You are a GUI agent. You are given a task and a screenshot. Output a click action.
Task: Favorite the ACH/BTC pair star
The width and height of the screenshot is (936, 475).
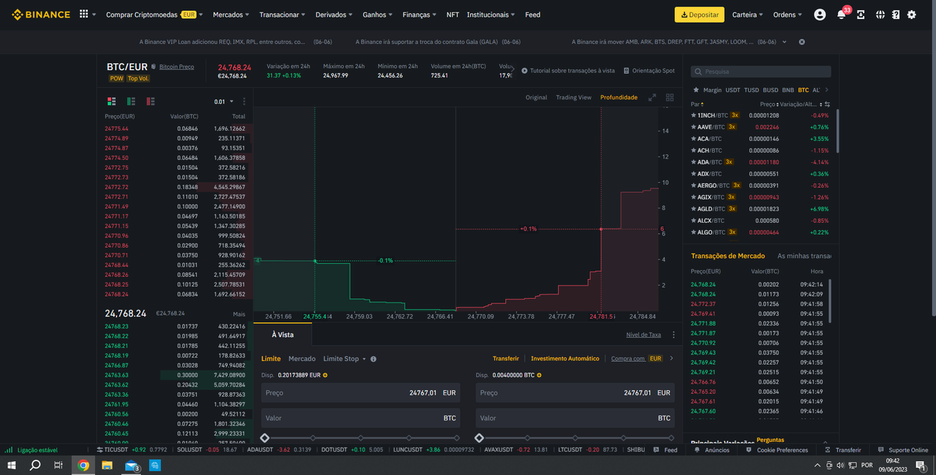tap(694, 151)
